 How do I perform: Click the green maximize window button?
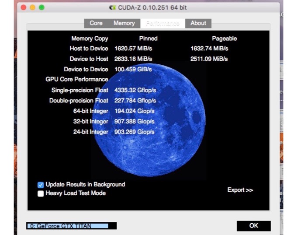tap(42, 7)
